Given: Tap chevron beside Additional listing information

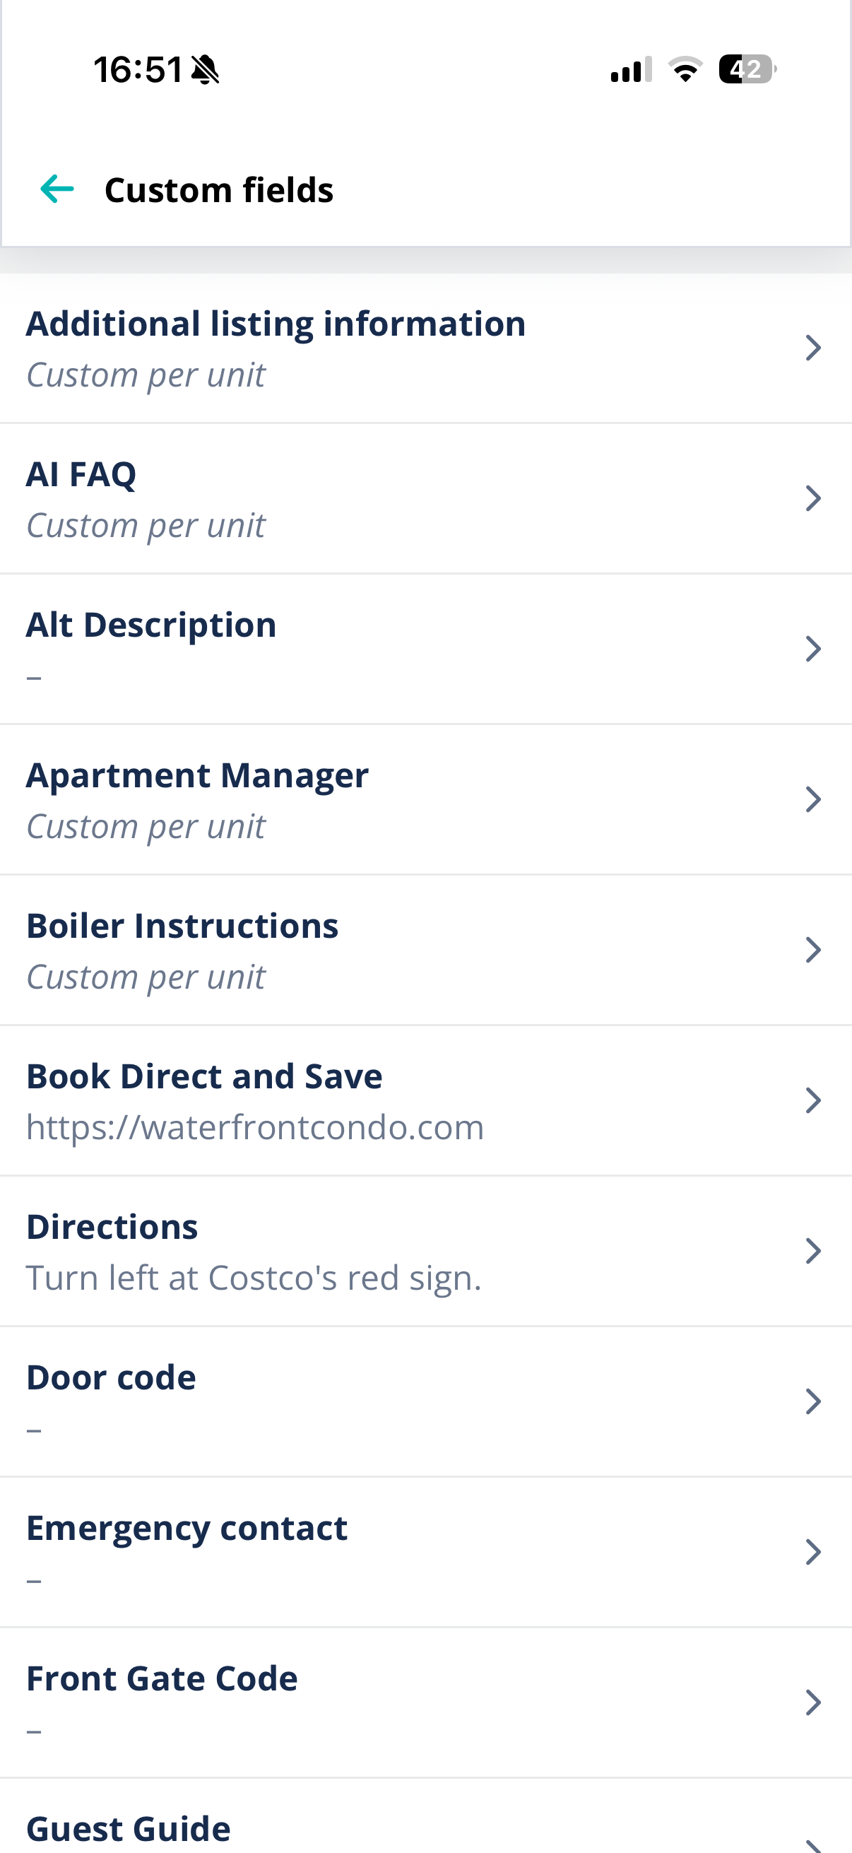Looking at the screenshot, I should (x=813, y=348).
